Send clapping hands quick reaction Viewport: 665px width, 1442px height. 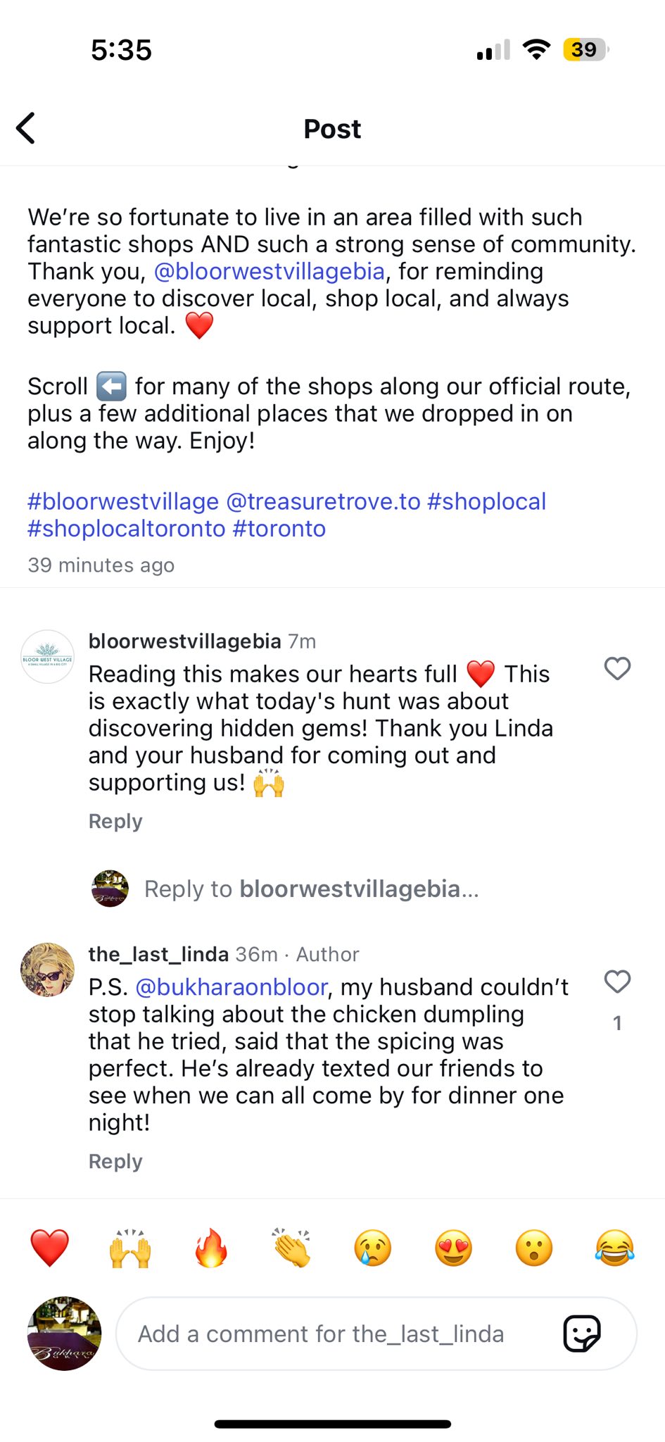[x=292, y=1248]
